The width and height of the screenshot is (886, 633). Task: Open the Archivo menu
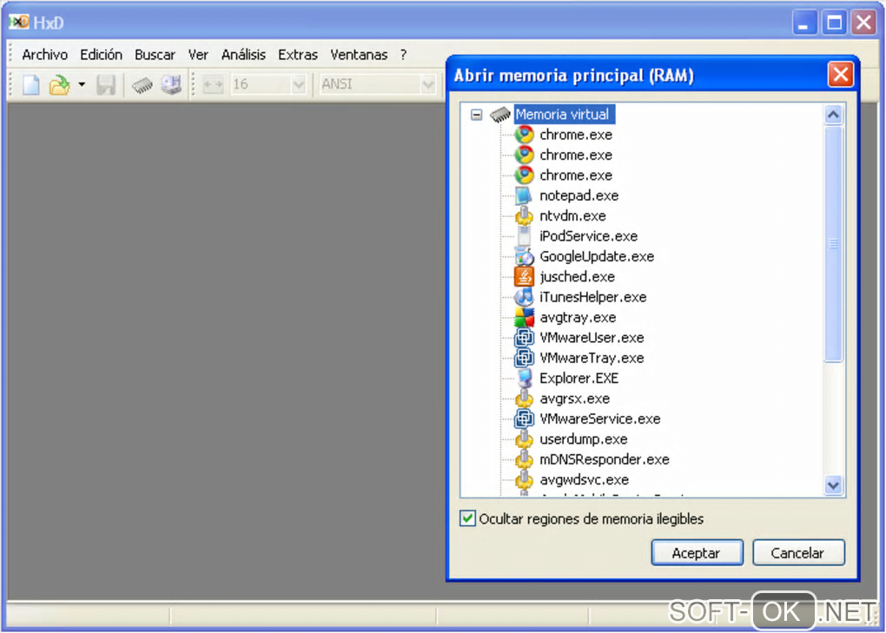point(44,55)
